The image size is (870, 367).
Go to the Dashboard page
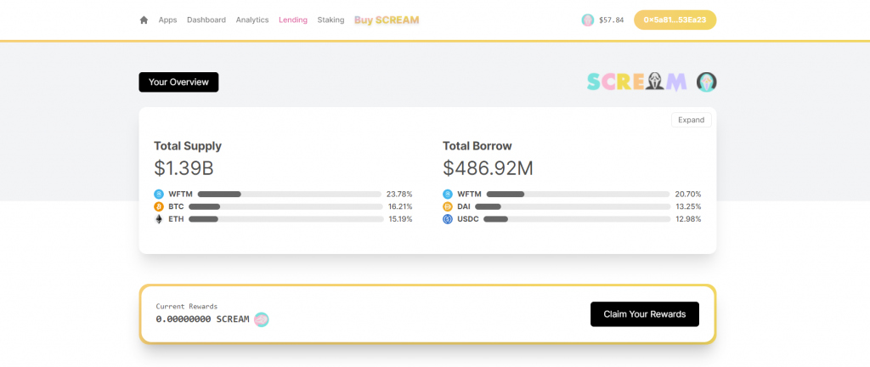(206, 20)
